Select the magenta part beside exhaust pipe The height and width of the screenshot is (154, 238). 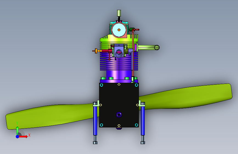point(135,48)
